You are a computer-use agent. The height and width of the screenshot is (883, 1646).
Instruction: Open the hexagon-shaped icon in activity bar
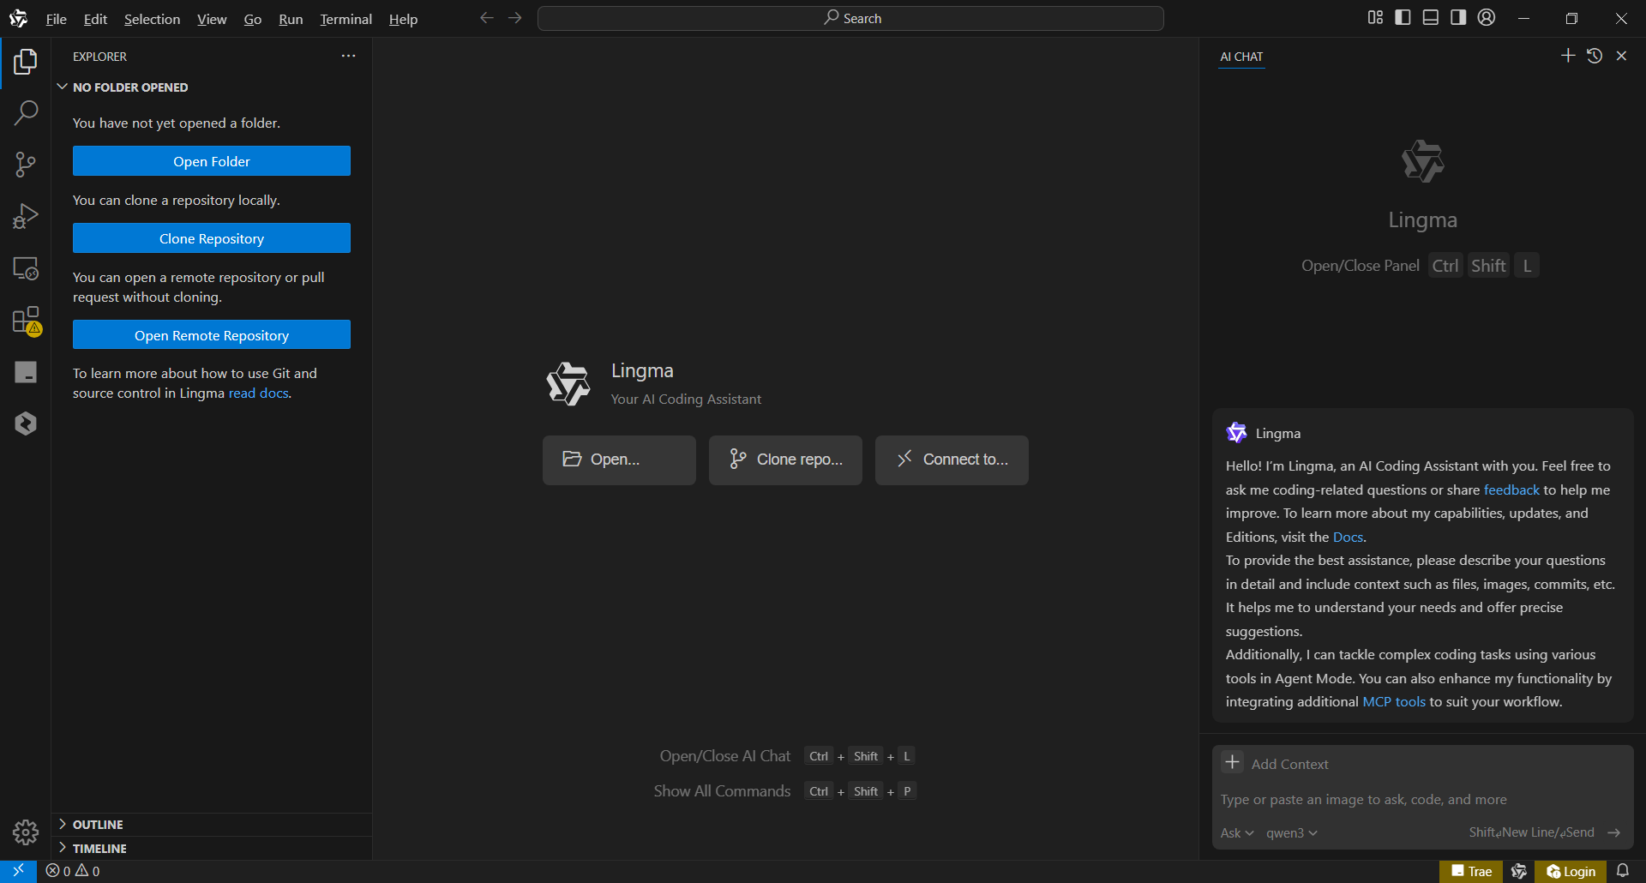(x=26, y=423)
